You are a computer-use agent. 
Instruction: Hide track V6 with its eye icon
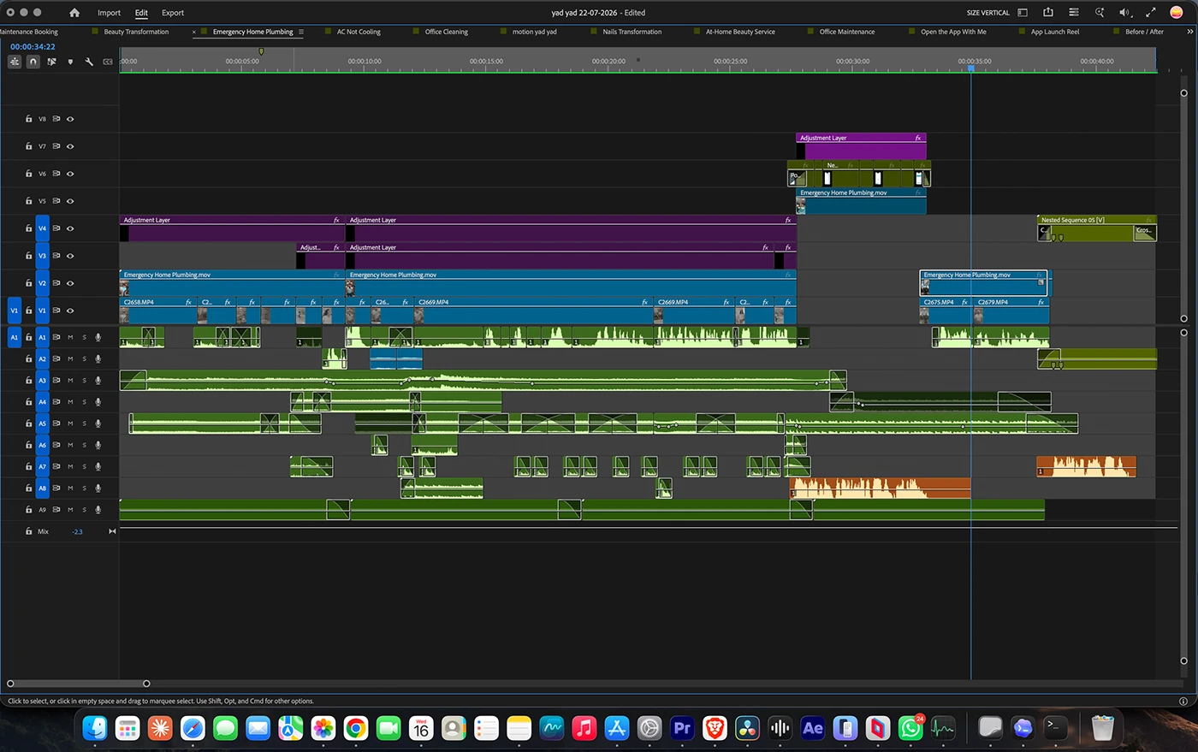coord(70,174)
